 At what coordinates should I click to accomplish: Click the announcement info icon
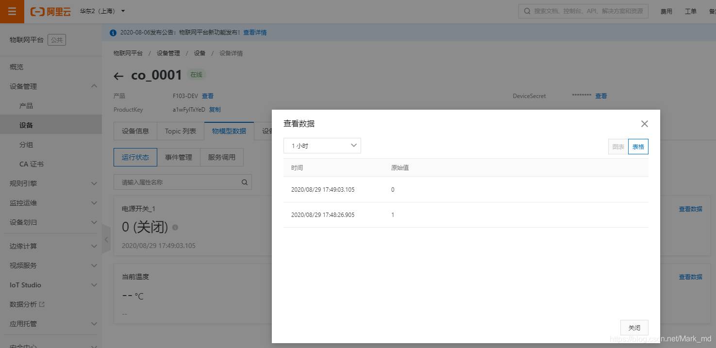coord(113,33)
